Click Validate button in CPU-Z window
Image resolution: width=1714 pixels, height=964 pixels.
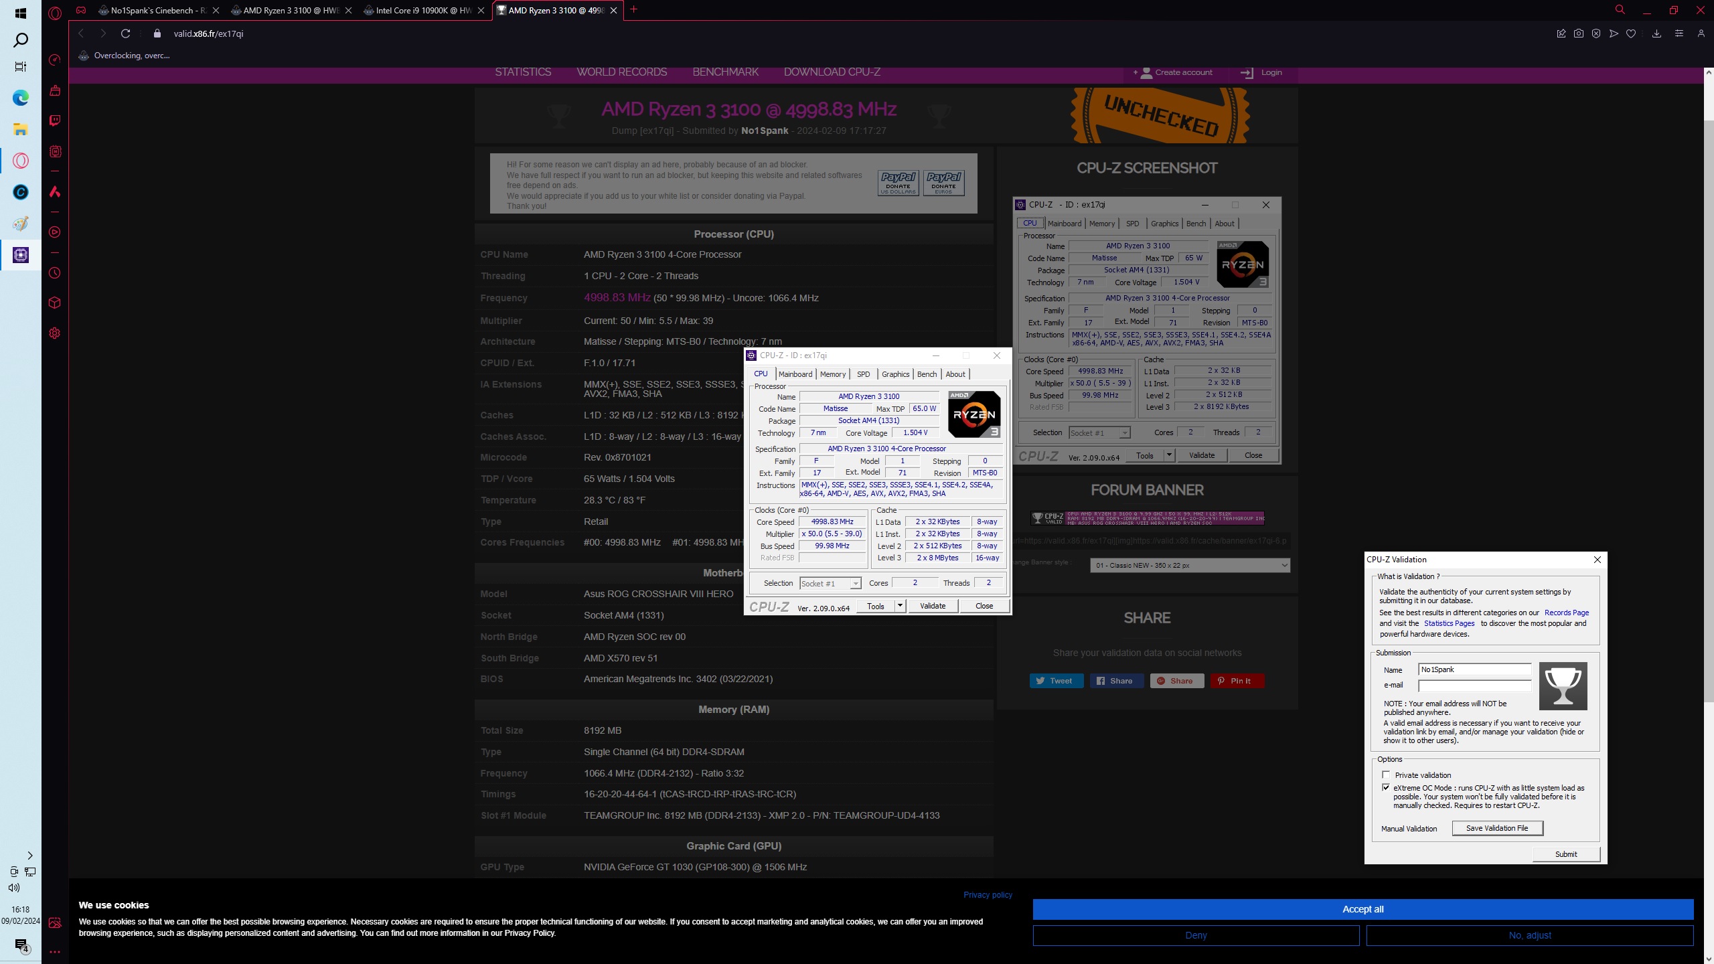pyautogui.click(x=933, y=606)
